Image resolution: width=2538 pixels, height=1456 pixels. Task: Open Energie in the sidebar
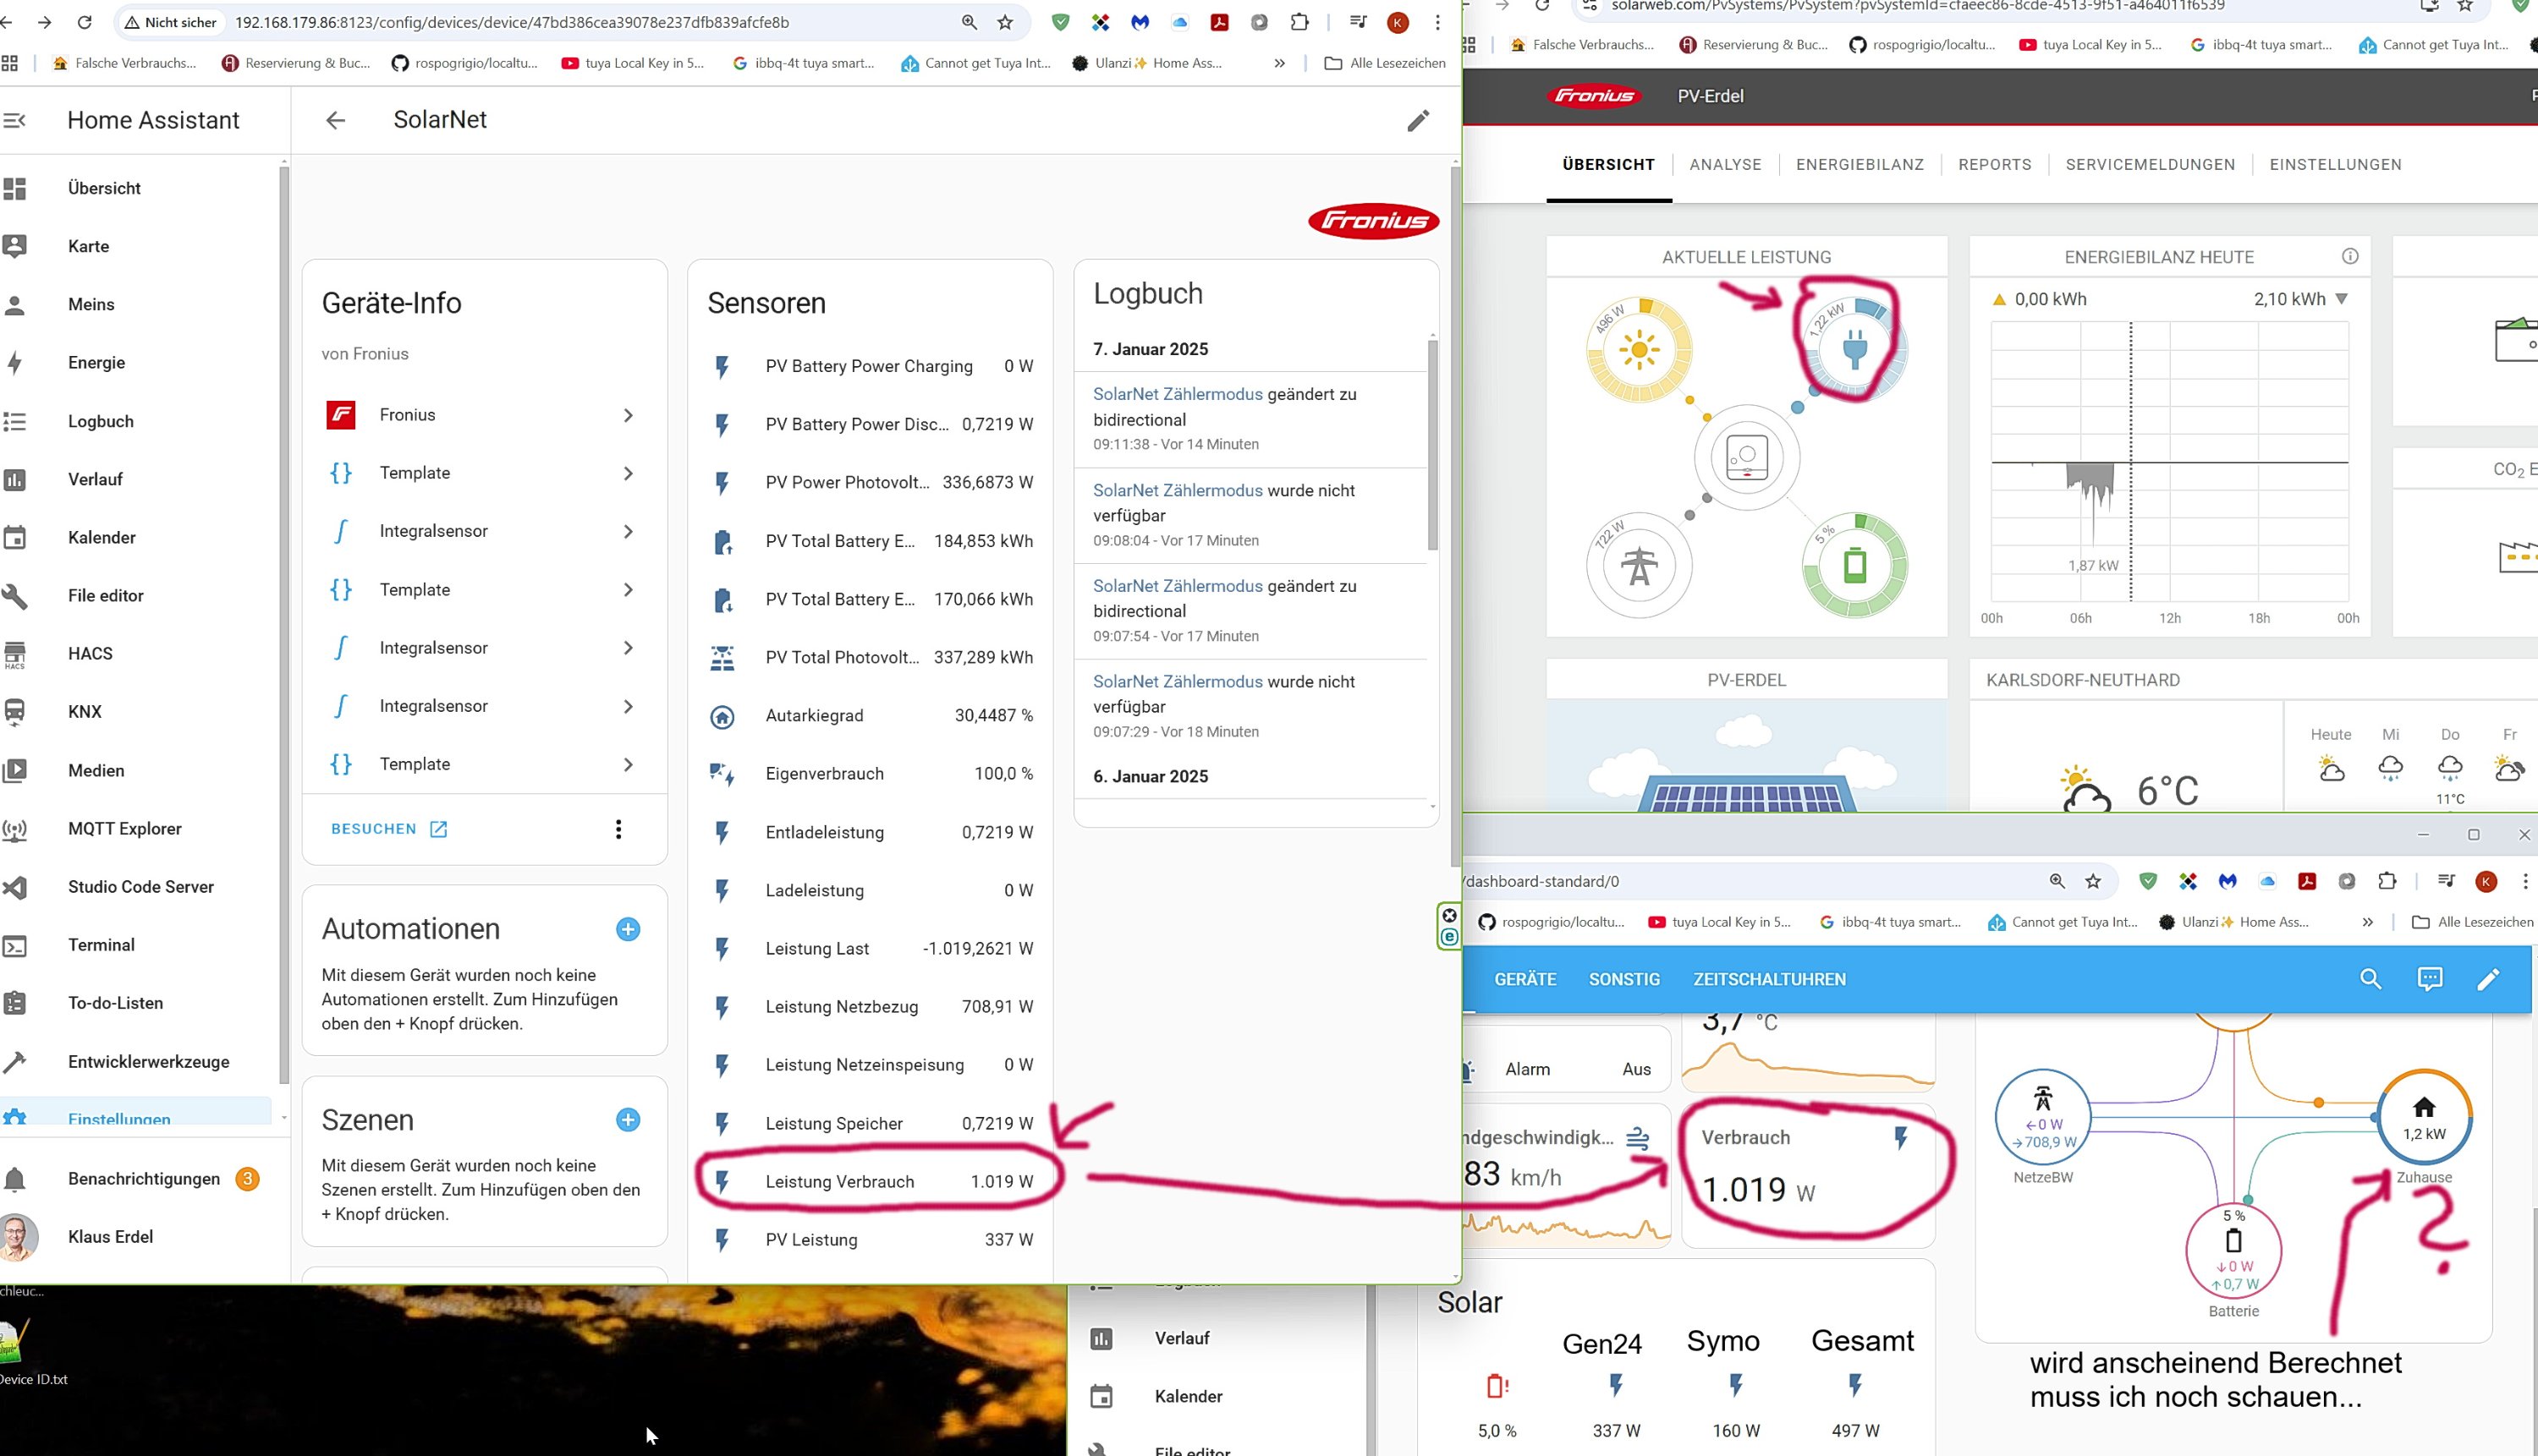coord(96,362)
